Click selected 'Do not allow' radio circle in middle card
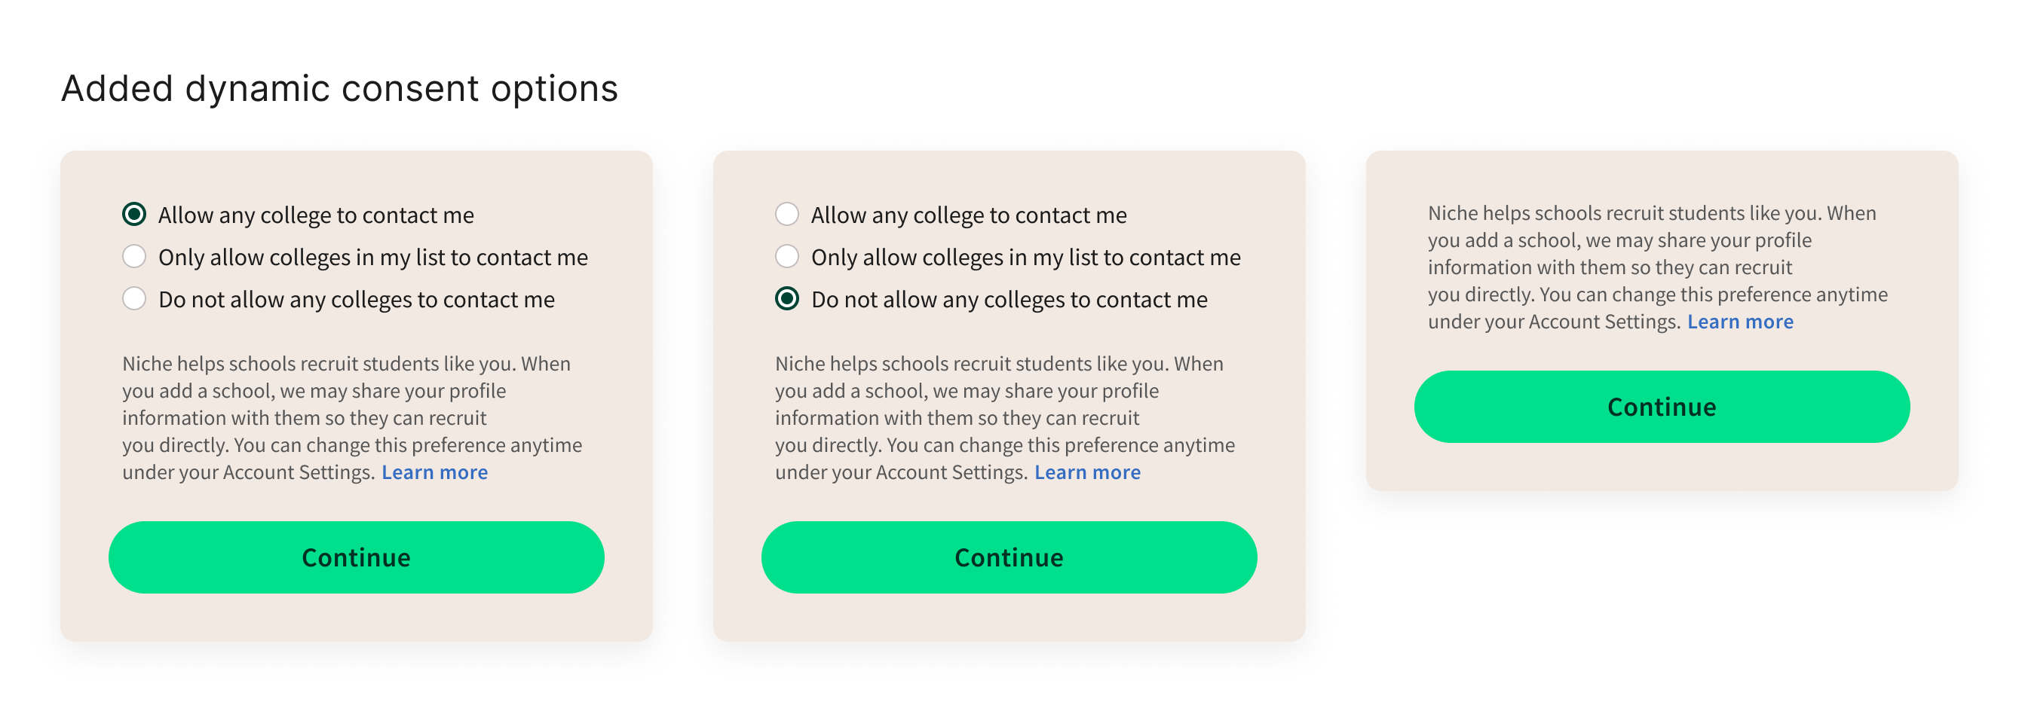The width and height of the screenshot is (2019, 702). coord(787,298)
